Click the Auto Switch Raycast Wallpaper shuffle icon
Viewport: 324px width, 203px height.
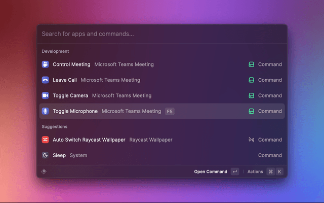tap(46, 140)
